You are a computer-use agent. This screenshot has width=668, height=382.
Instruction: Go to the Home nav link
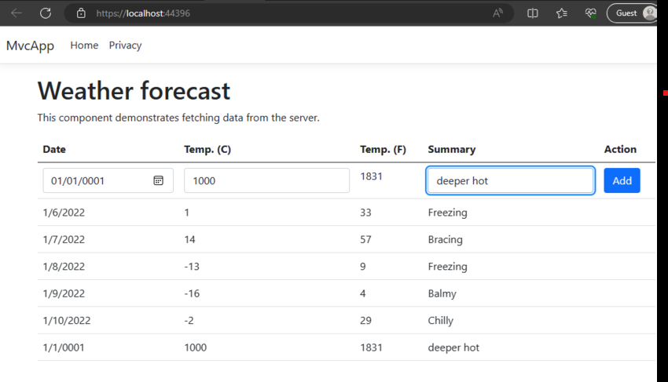click(x=84, y=45)
